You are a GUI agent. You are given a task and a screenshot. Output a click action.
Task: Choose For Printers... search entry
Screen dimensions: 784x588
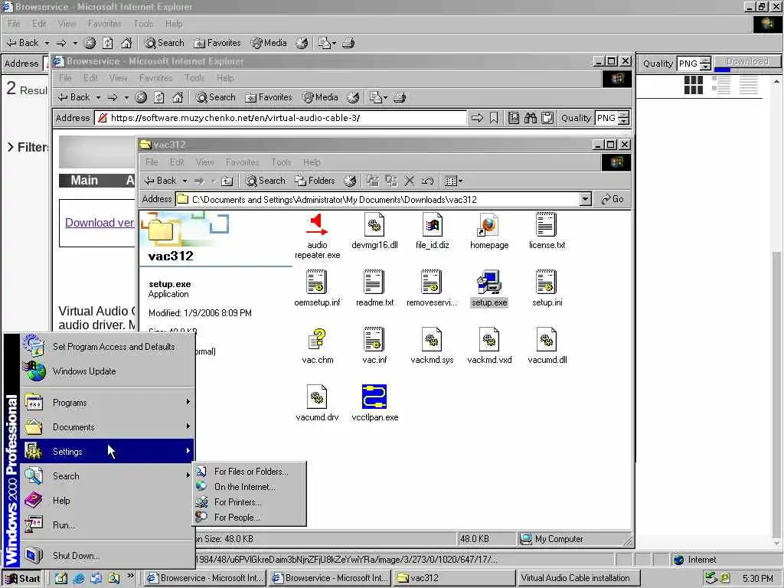tap(250, 502)
